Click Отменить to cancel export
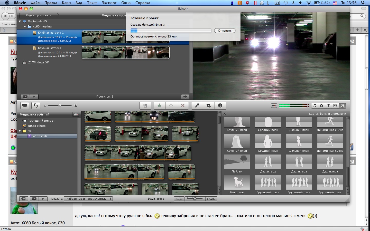The image size is (370, 231). [x=225, y=31]
